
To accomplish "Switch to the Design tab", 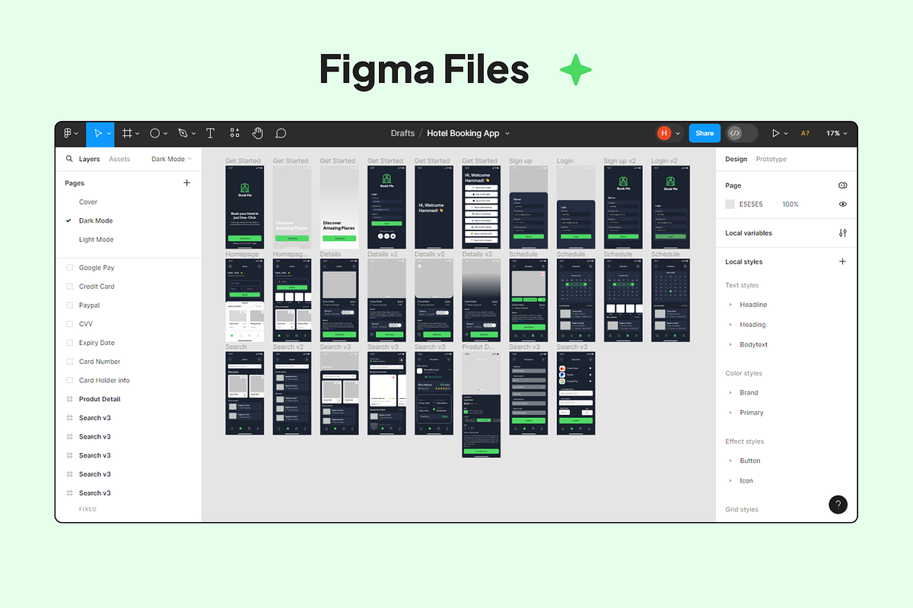I will pyautogui.click(x=736, y=159).
